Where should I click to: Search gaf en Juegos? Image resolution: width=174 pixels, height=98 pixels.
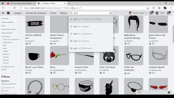pyautogui.click(x=91, y=26)
